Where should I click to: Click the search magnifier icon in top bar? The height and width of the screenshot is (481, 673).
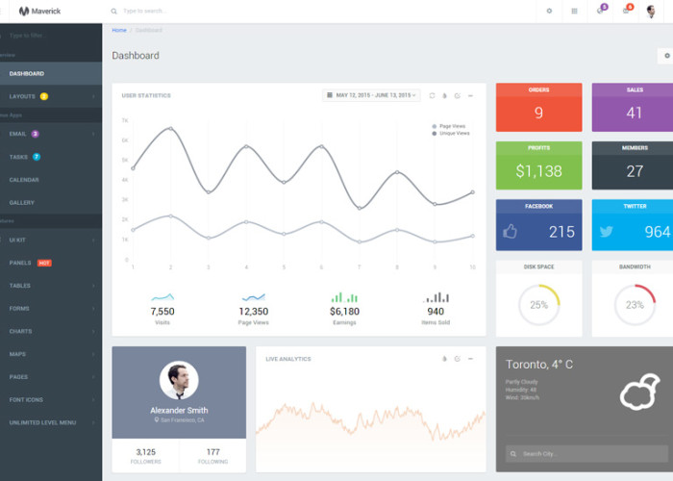[113, 12]
